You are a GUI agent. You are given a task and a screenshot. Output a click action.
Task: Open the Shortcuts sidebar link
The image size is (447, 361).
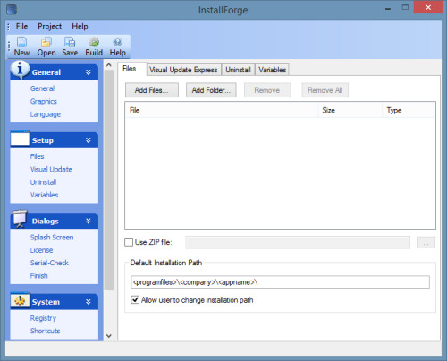tap(45, 331)
